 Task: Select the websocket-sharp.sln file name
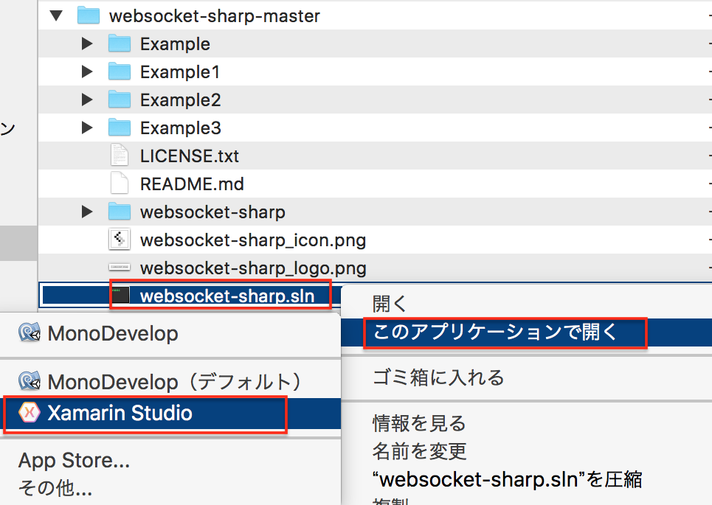coord(227,296)
